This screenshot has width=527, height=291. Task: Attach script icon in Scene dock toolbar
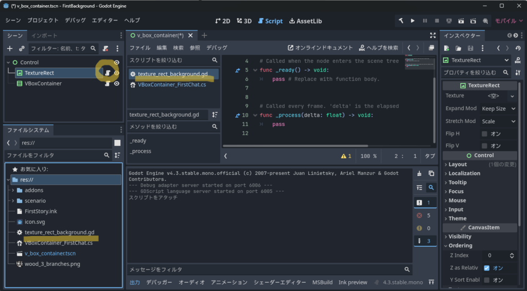106,49
